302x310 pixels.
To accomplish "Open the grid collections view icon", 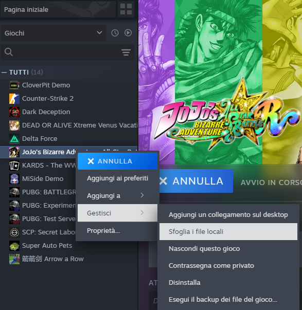I will [x=126, y=9].
